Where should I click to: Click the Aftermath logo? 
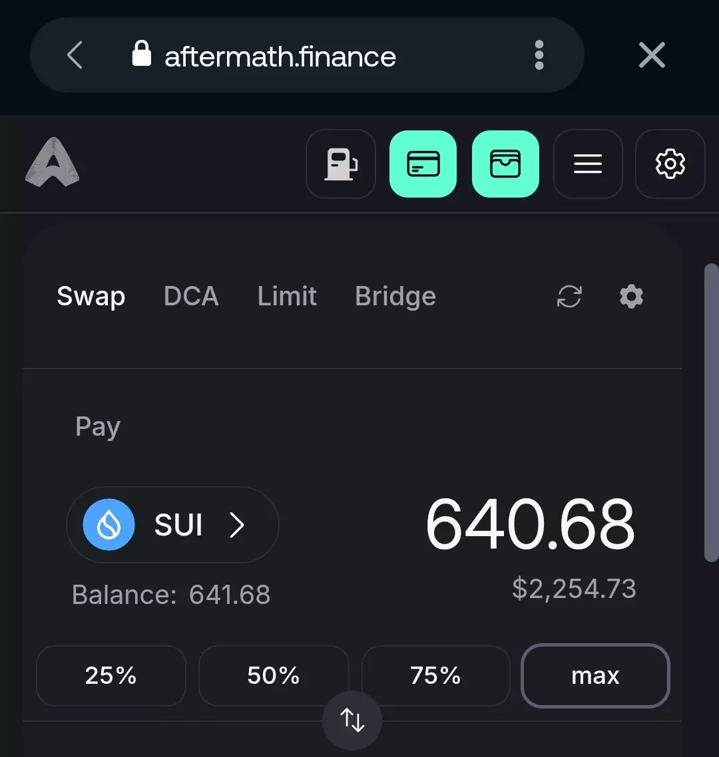[x=52, y=162]
